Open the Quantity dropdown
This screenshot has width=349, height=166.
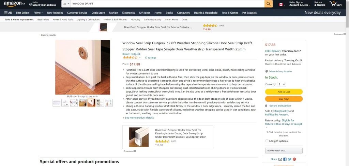coord(282,84)
